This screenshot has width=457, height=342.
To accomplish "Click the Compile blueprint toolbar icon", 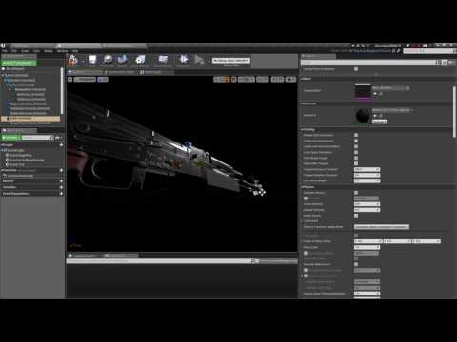I will click(x=73, y=60).
